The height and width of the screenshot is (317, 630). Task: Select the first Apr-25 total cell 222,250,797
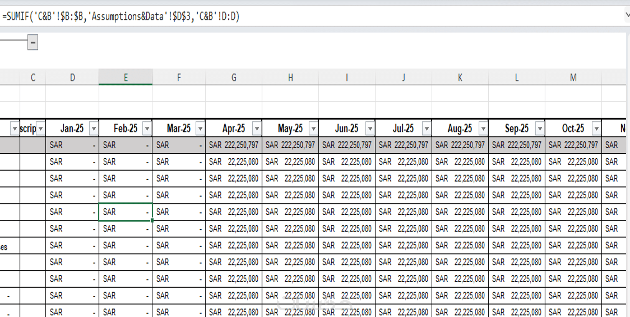pyautogui.click(x=234, y=145)
